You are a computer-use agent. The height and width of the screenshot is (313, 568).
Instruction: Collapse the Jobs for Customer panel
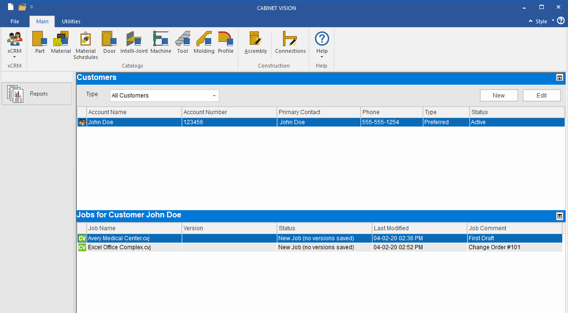tap(559, 216)
